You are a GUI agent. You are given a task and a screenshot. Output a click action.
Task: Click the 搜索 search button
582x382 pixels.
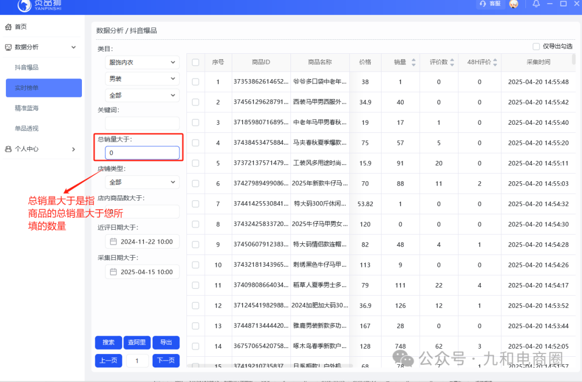pos(108,342)
